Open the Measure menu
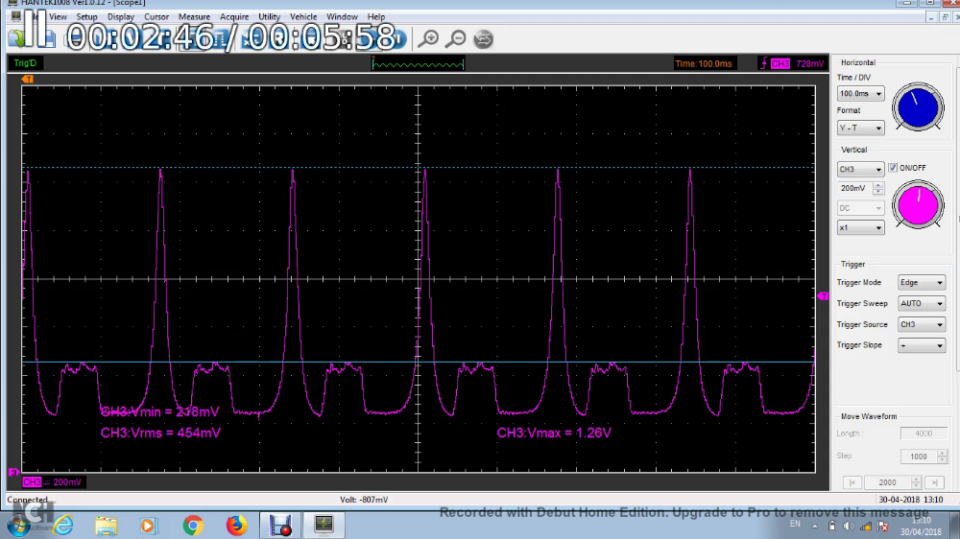The width and height of the screenshot is (960, 539). click(194, 17)
